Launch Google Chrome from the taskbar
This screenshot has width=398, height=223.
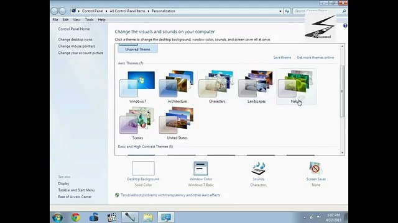click(x=75, y=217)
